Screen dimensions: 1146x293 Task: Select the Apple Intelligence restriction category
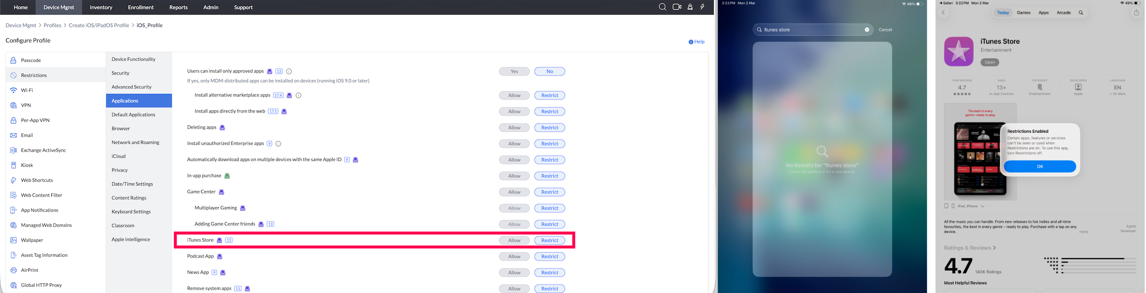tap(139, 239)
